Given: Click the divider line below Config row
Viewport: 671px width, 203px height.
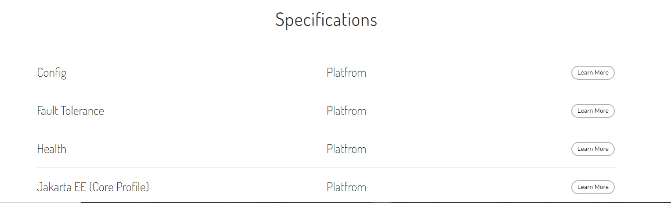Looking at the screenshot, I should tap(326, 91).
